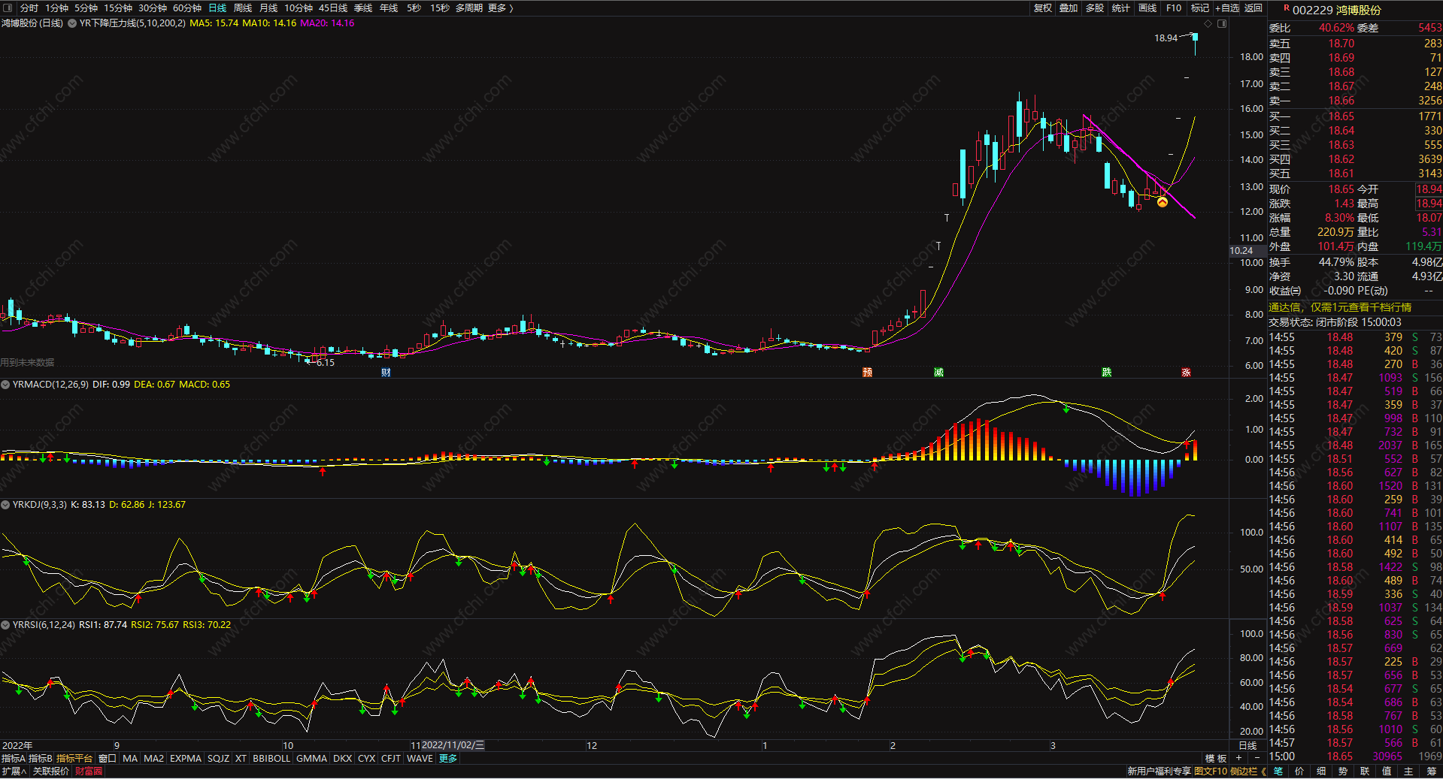
Task: Click the +自选 add to watchlist button
Action: coord(1227,8)
